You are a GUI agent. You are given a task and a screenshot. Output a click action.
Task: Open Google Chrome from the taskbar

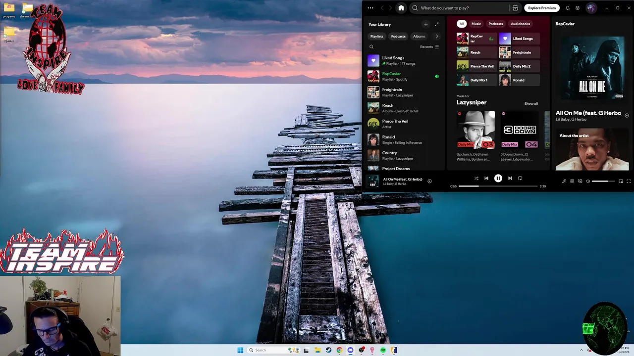click(x=339, y=350)
